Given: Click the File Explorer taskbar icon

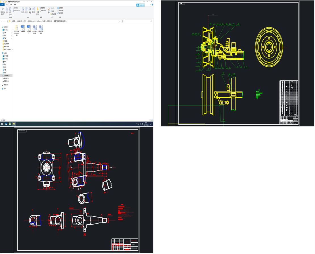Looking at the screenshot, I should coord(14,124).
